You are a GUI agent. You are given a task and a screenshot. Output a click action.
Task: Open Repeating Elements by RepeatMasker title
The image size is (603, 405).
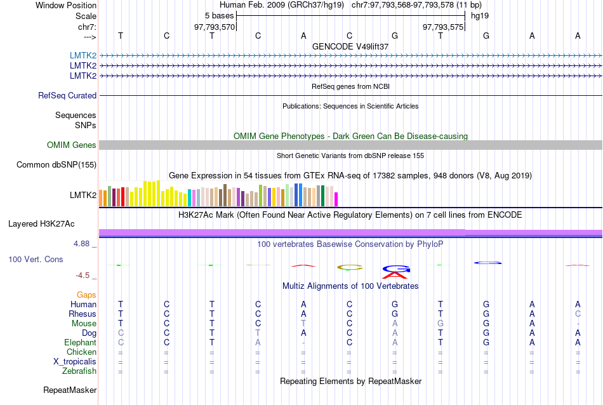(x=350, y=381)
